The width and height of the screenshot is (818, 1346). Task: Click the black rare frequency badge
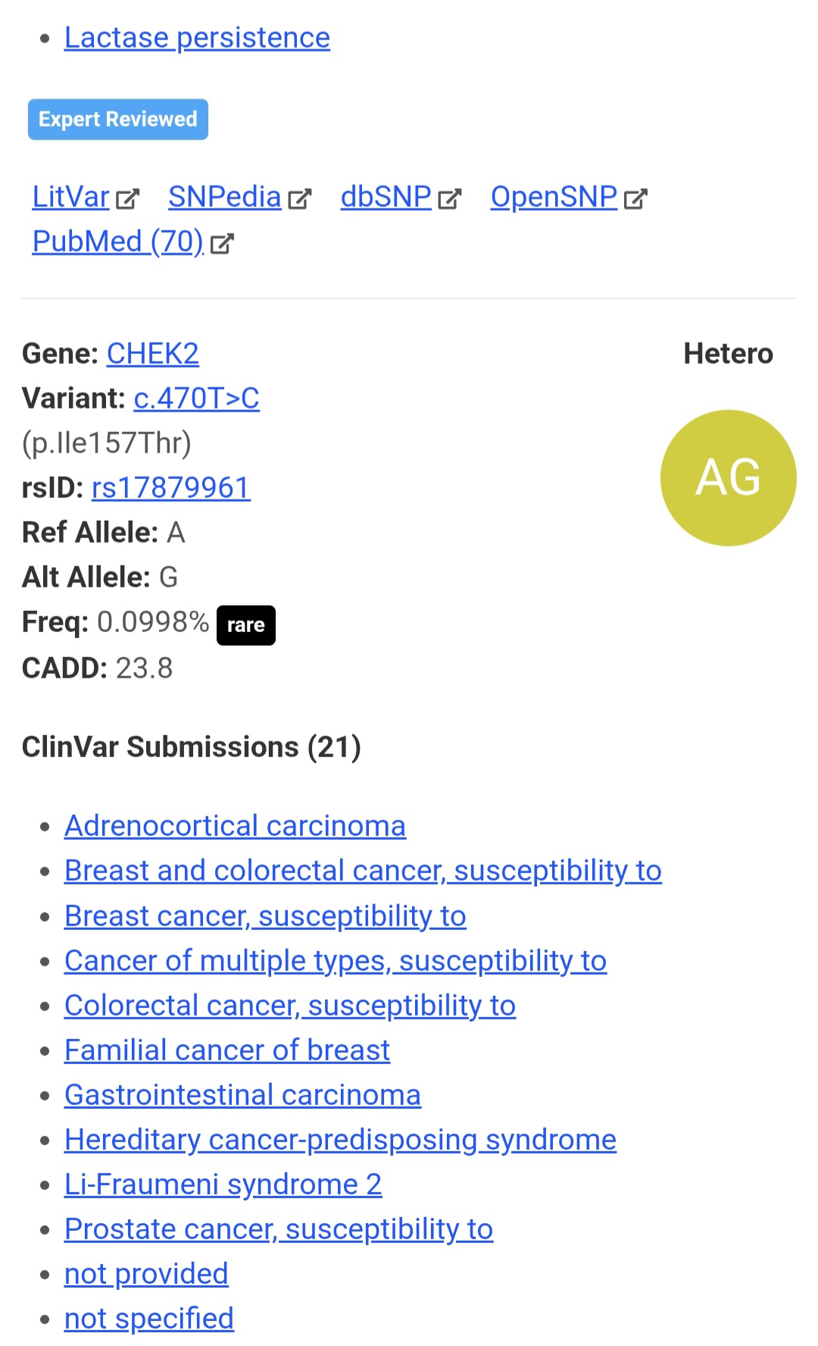coord(245,625)
